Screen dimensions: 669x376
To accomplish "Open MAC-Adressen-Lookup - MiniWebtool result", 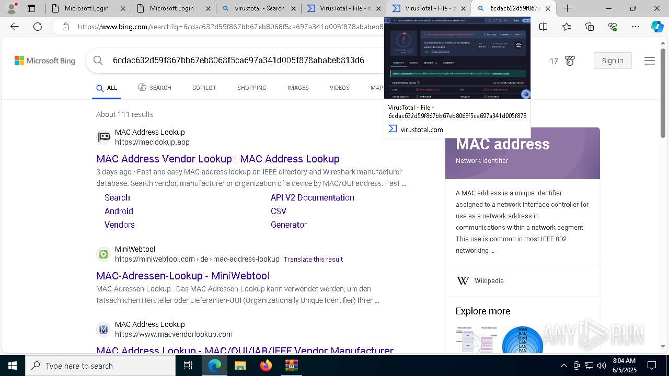I will pyautogui.click(x=183, y=276).
